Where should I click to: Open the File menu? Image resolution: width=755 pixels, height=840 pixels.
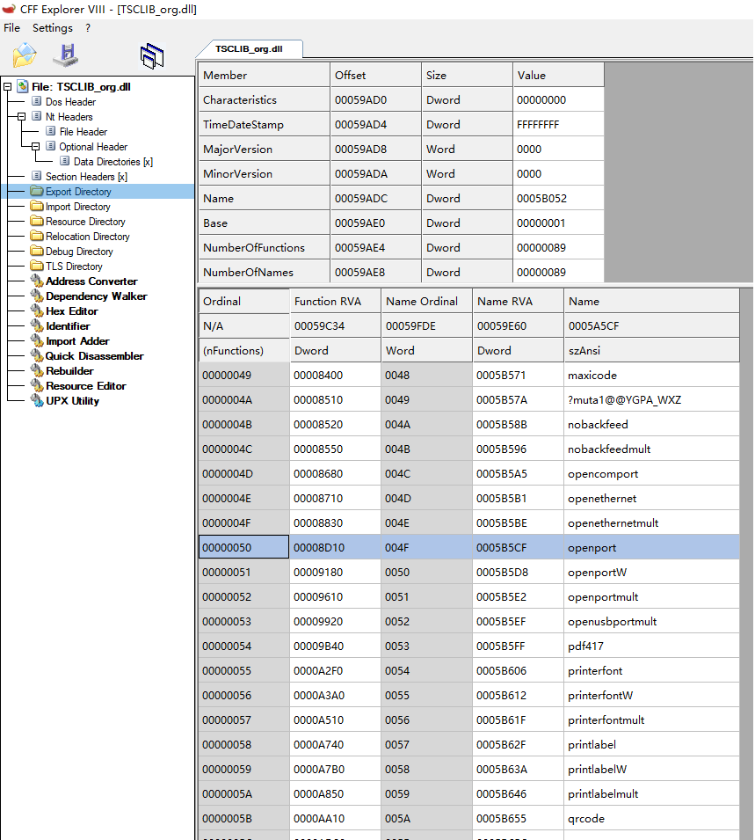[x=11, y=27]
